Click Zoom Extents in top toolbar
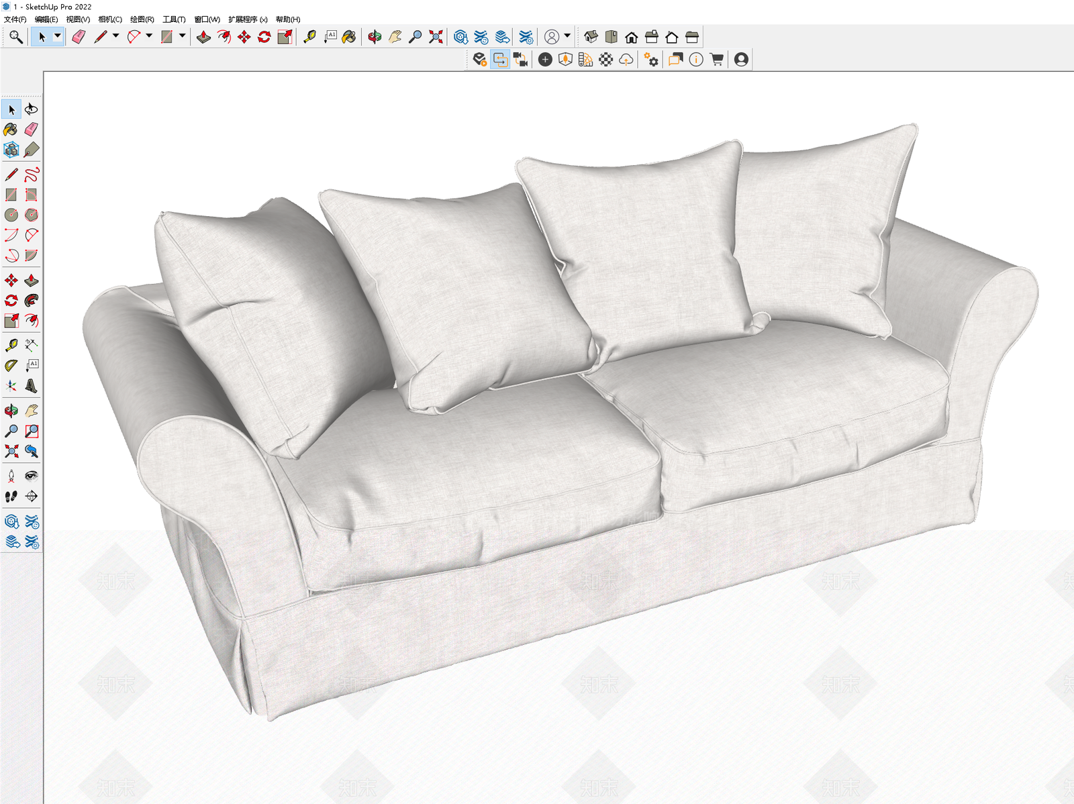1074x804 pixels. [x=436, y=37]
